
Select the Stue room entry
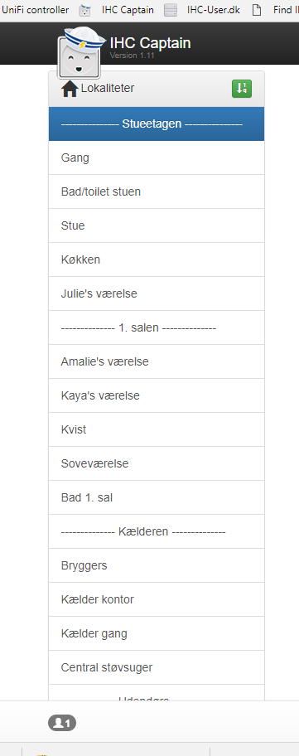click(157, 225)
